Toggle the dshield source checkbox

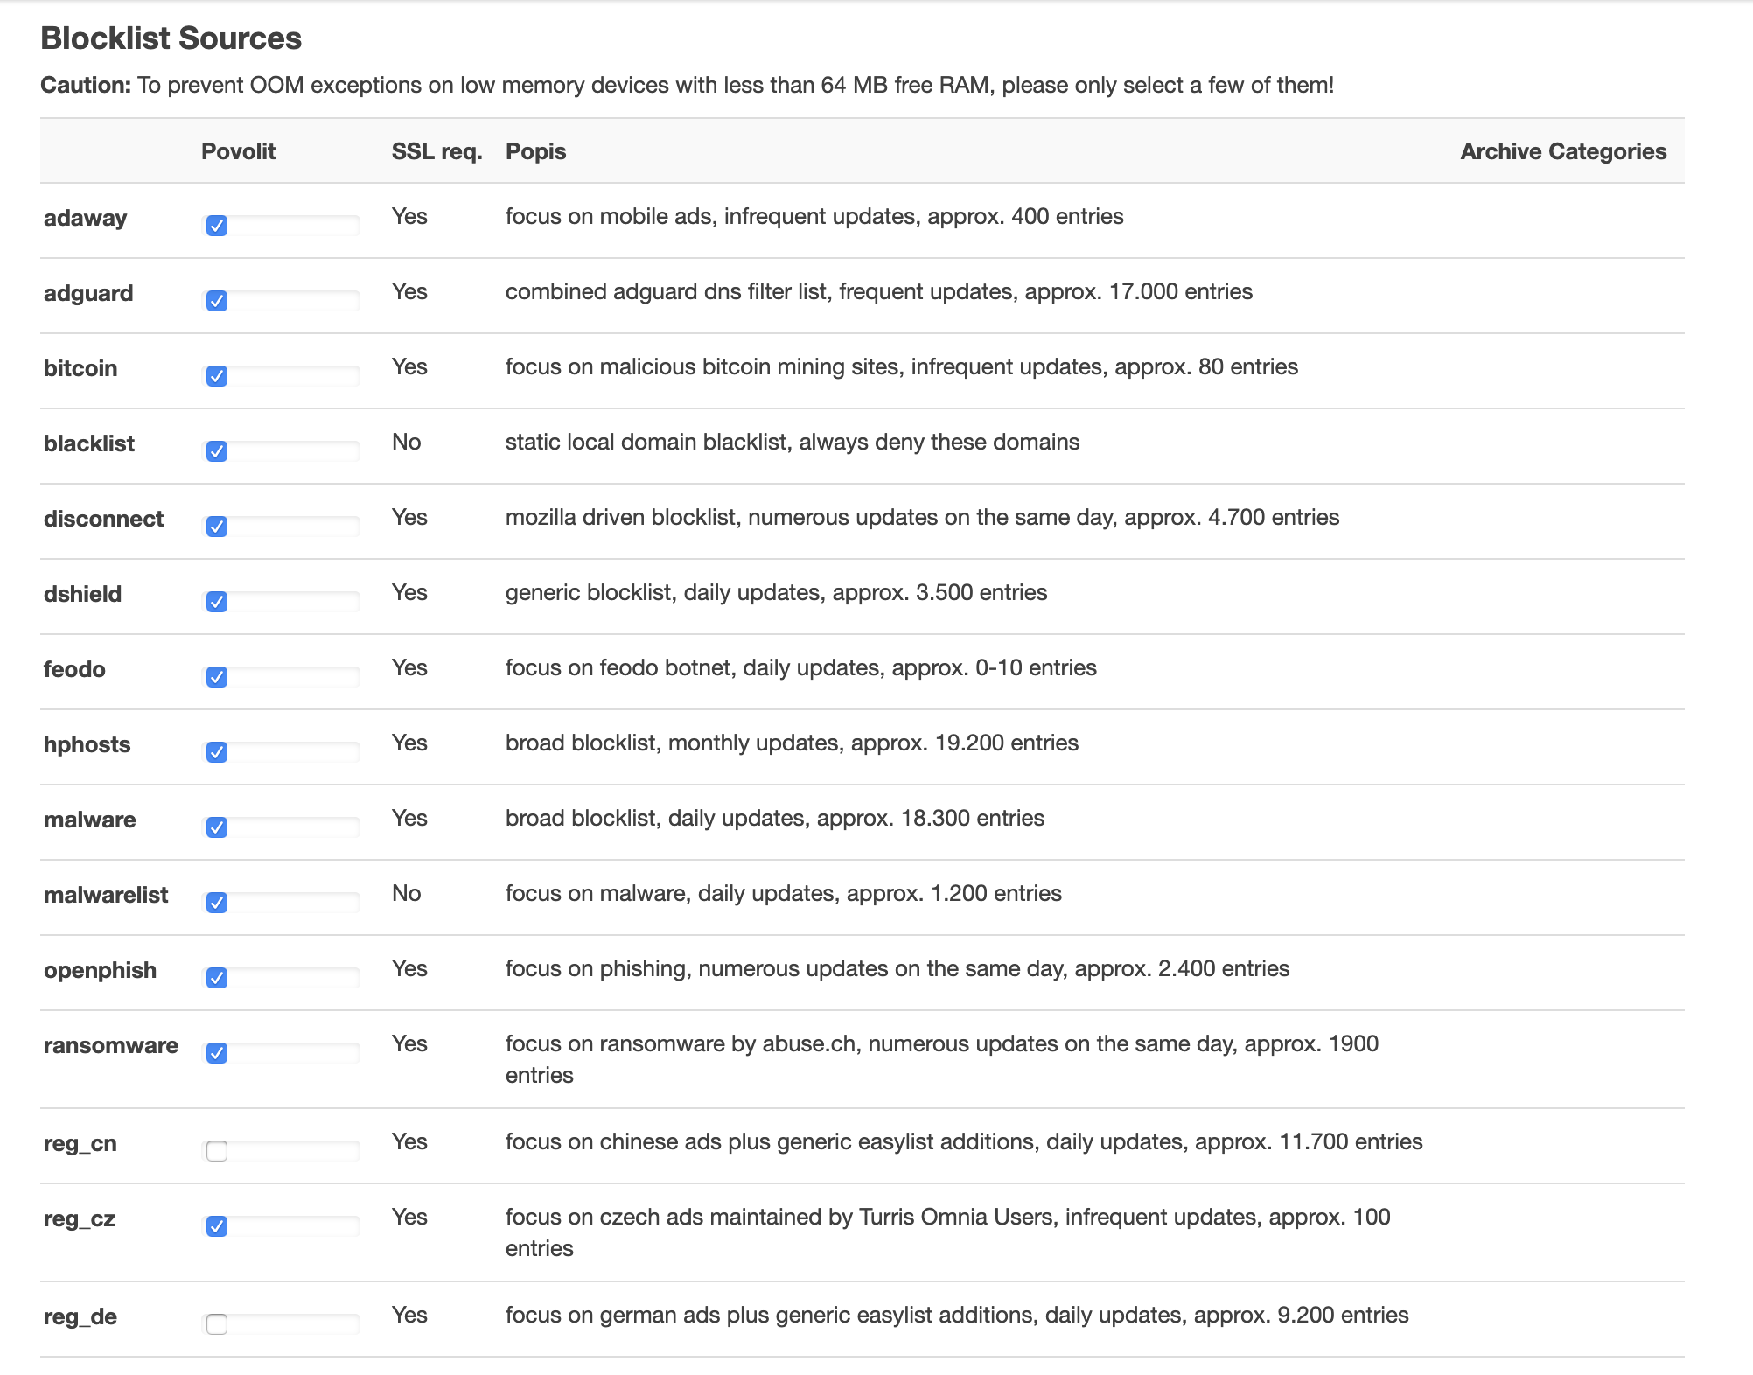coord(217,602)
